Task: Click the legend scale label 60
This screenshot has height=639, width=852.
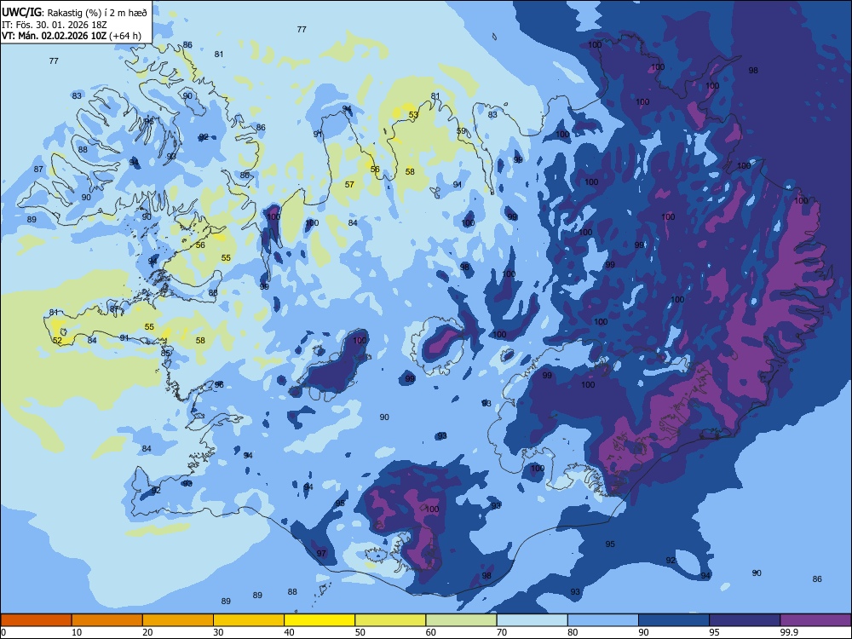Action: coord(431,632)
